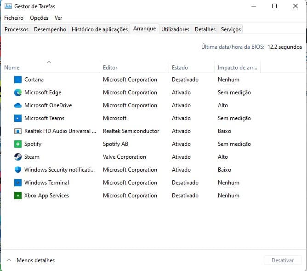The image size is (307, 271).
Task: Click the Microsoft Edge icon
Action: 18,92
